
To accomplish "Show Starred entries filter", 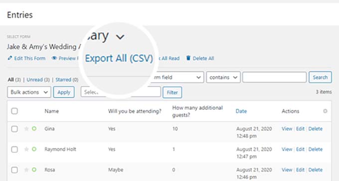I will pyautogui.click(x=63, y=80).
